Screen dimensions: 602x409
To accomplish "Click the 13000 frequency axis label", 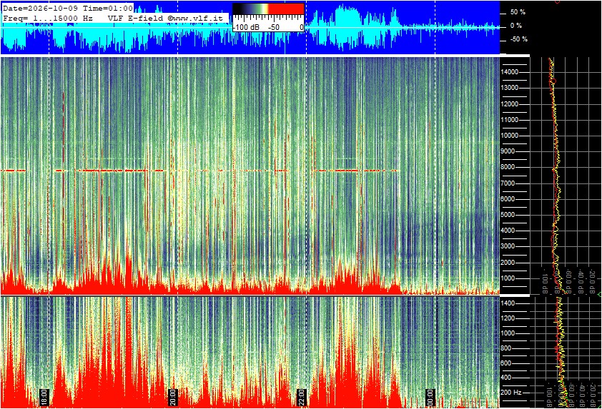I will [x=510, y=88].
